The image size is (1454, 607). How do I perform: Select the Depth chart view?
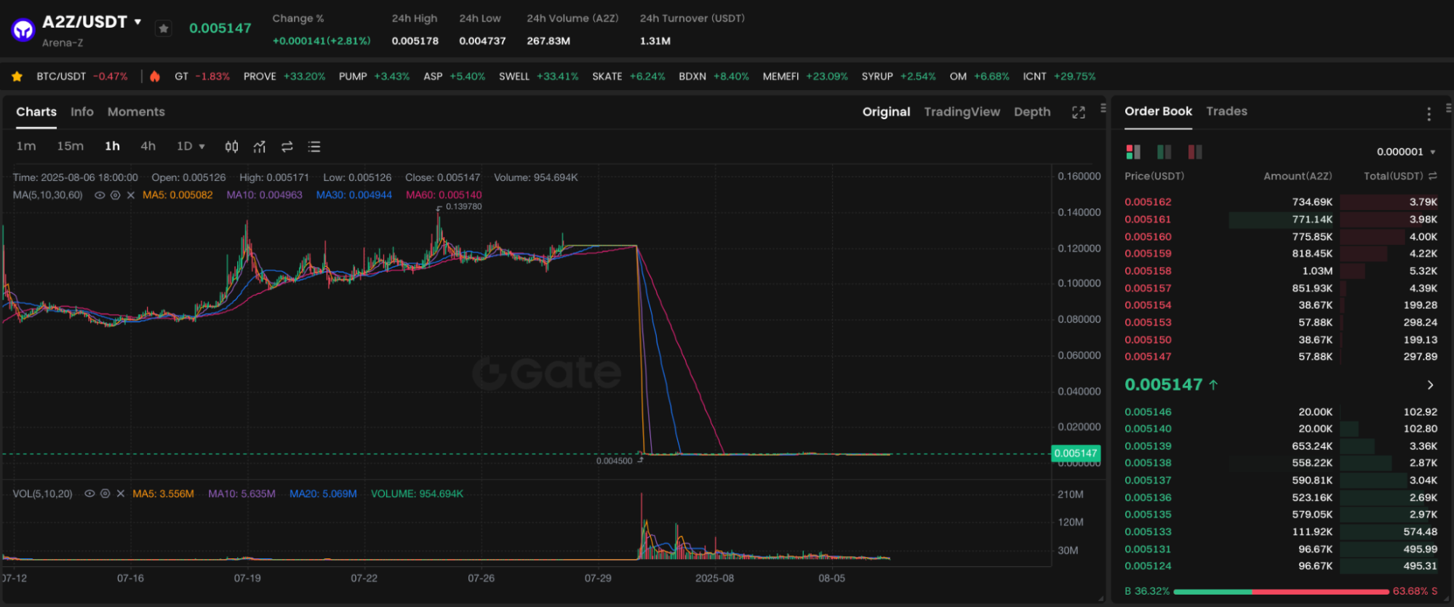pyautogui.click(x=1032, y=112)
